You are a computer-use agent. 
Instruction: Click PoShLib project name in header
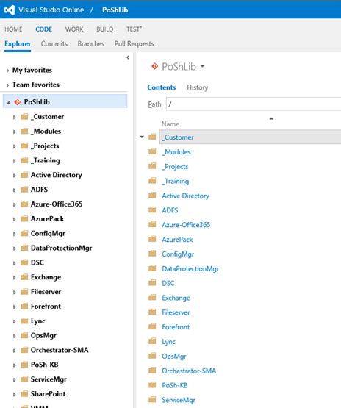[x=115, y=10]
